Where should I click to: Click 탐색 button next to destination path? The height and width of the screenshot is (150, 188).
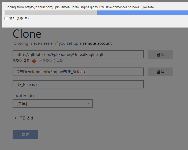[160, 72]
